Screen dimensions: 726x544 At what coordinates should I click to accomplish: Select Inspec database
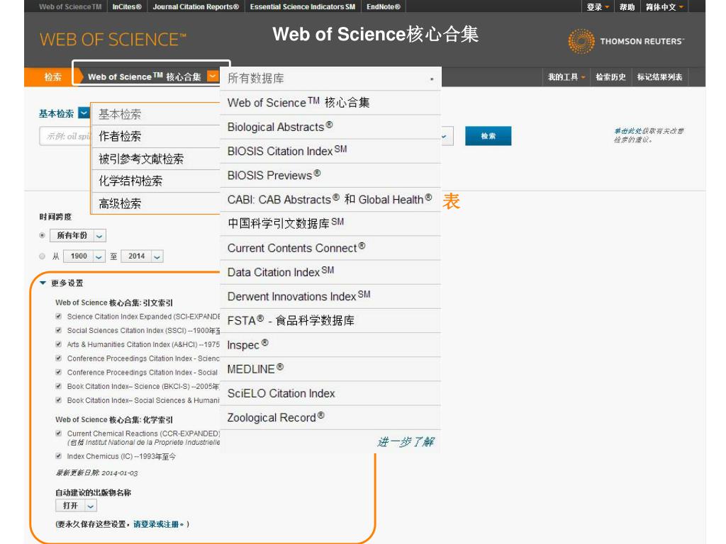[330, 345]
